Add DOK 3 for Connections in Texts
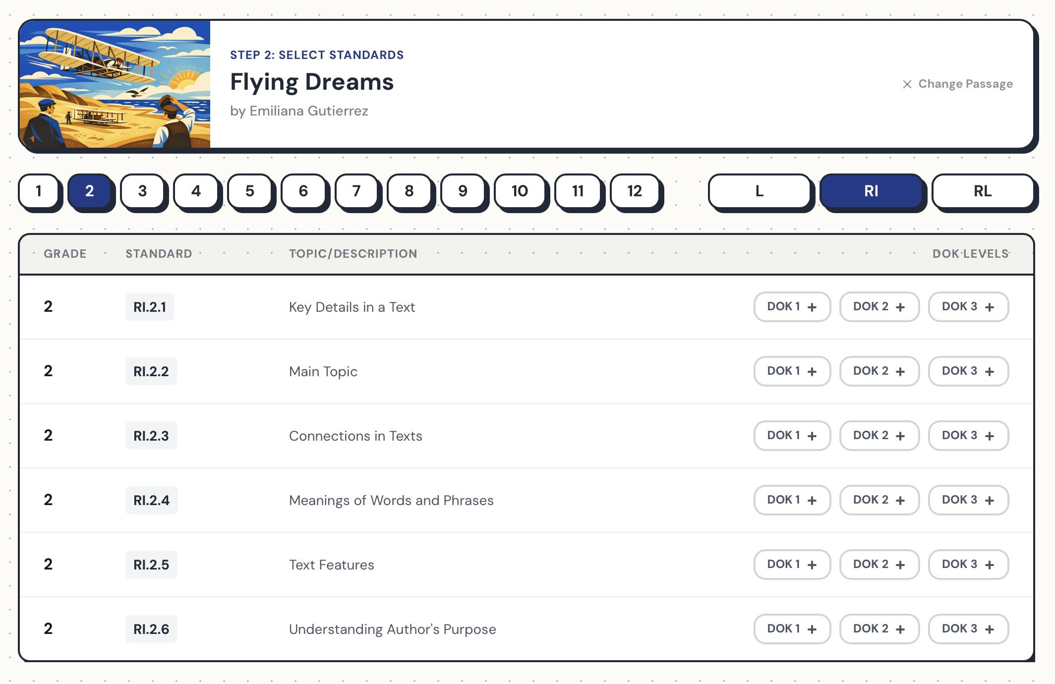 point(968,435)
